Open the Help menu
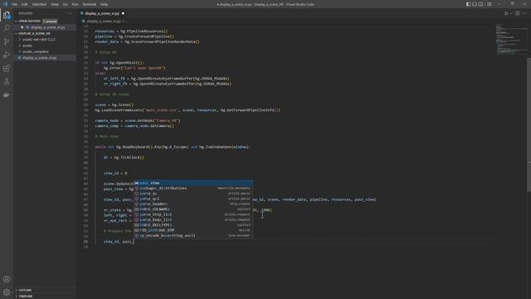 104,4
